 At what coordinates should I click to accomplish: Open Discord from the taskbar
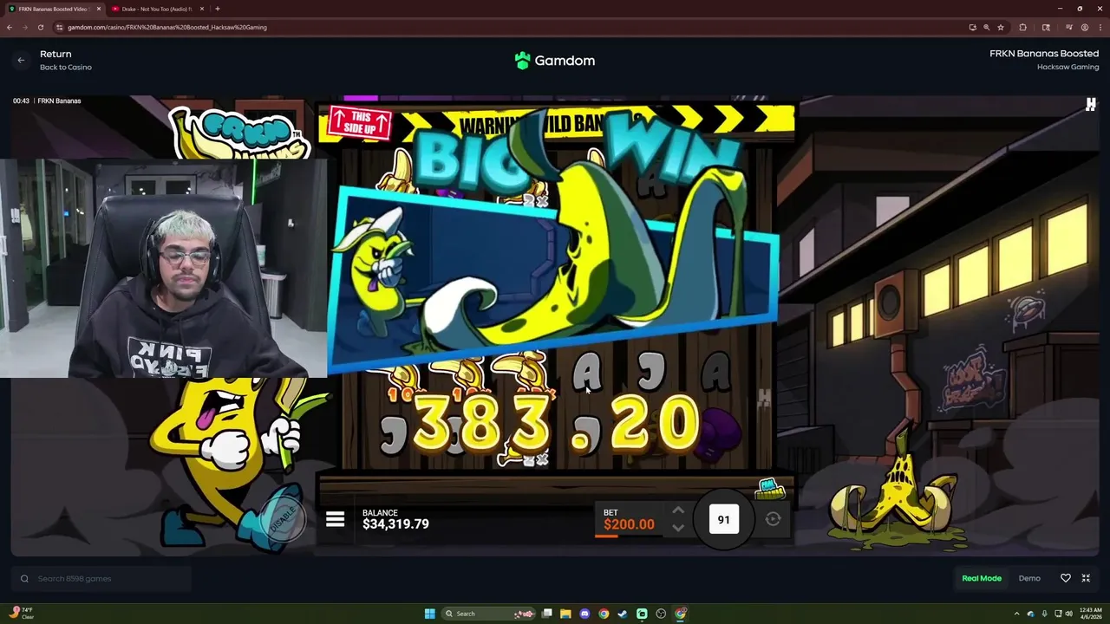click(x=584, y=614)
